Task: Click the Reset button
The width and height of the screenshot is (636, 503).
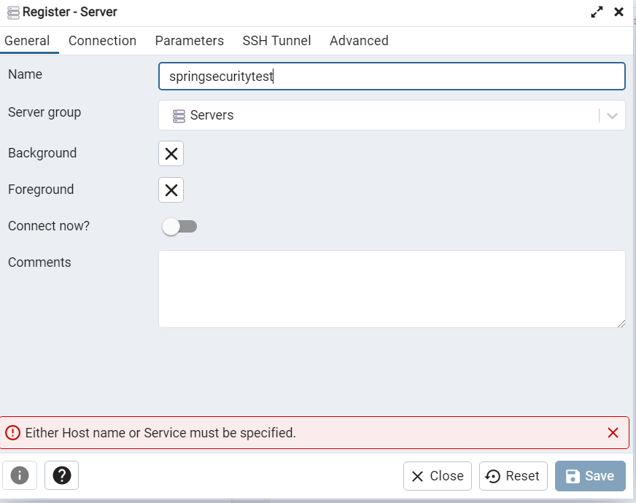Action: [x=513, y=476]
